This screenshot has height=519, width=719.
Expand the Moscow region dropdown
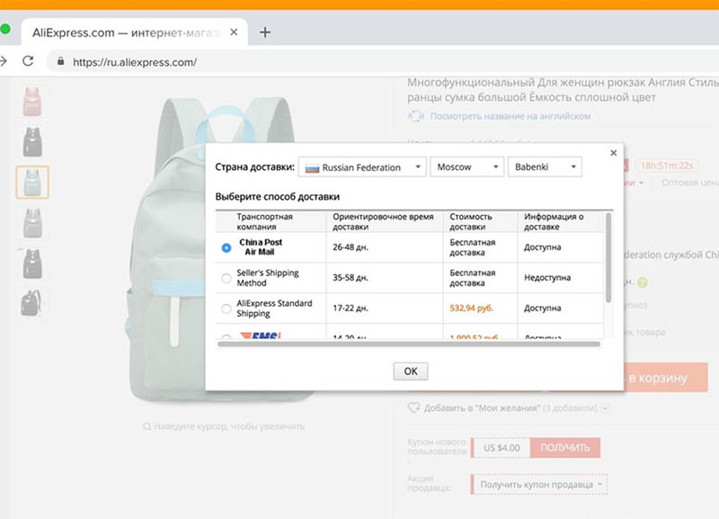pyautogui.click(x=466, y=167)
